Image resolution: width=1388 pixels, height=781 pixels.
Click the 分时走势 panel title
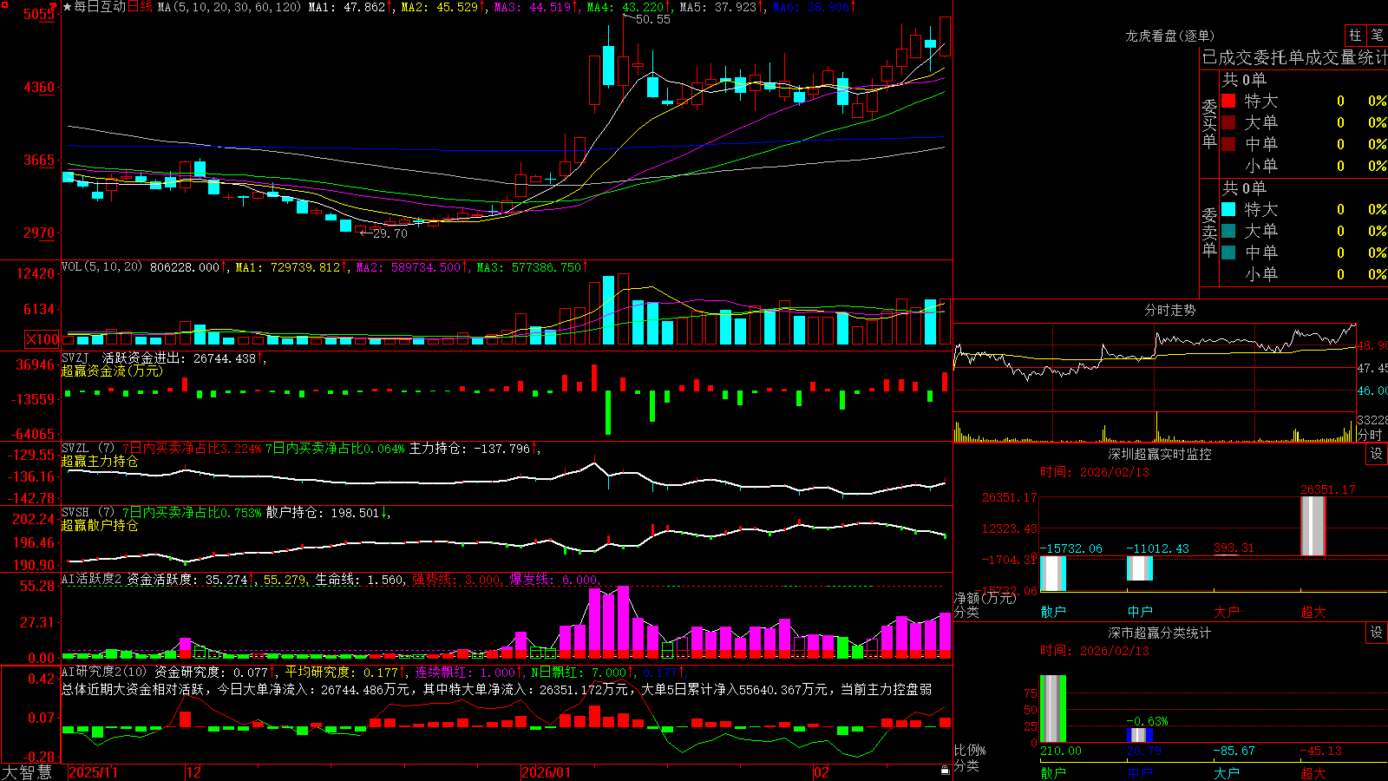click(x=1169, y=310)
